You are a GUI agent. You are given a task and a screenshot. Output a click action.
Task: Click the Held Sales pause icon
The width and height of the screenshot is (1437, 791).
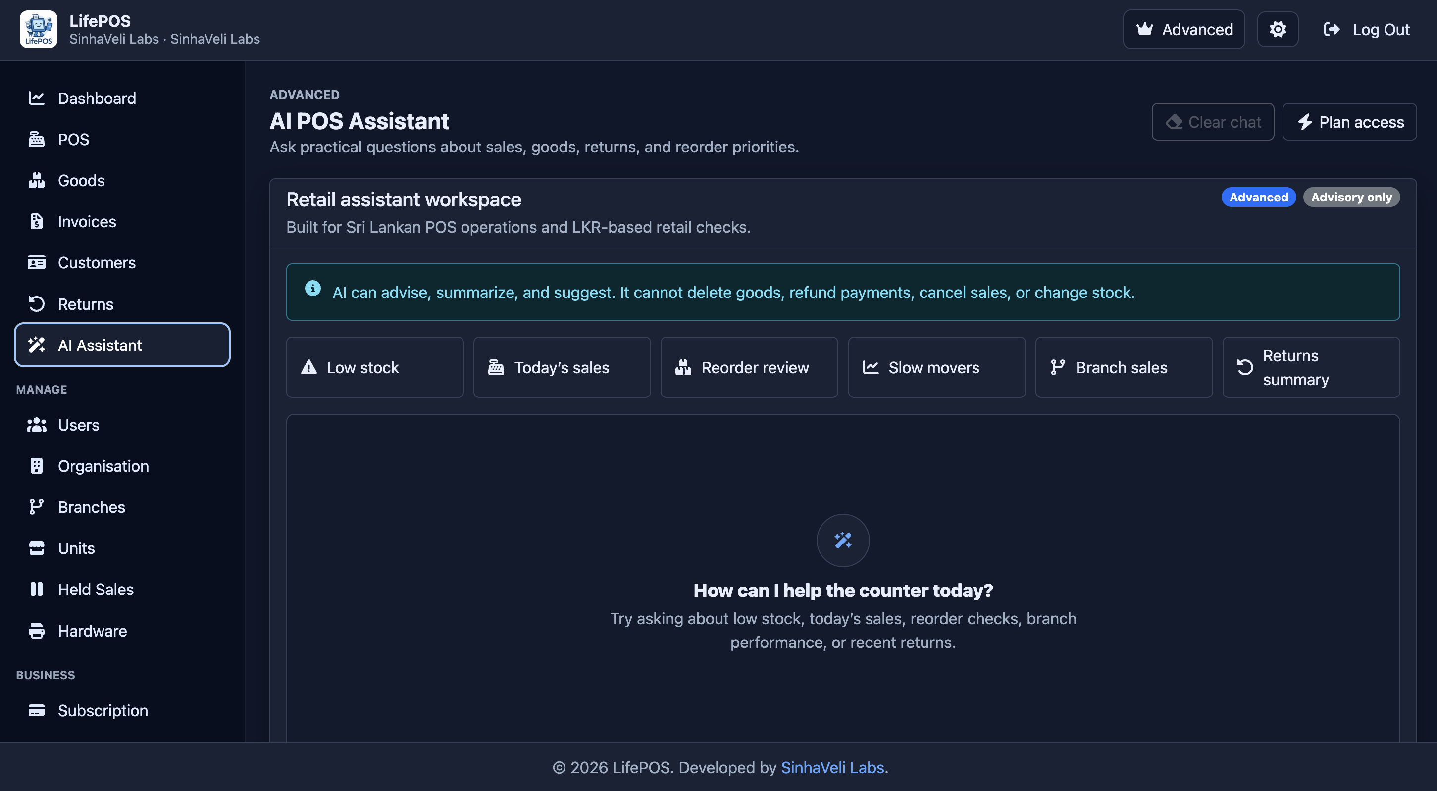[36, 590]
